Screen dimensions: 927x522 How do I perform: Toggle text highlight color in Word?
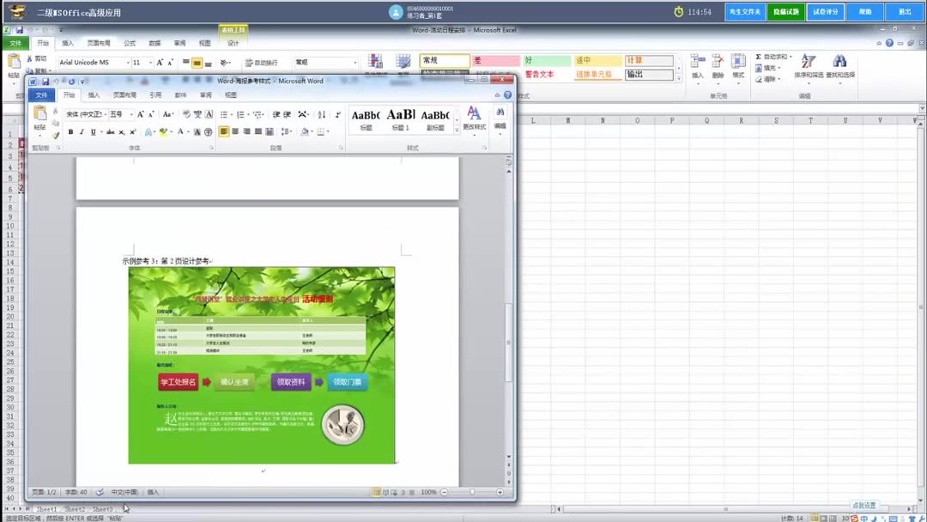(x=163, y=131)
